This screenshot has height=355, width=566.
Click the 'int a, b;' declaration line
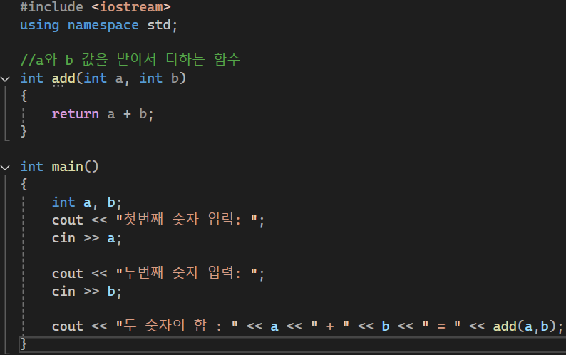point(87,202)
